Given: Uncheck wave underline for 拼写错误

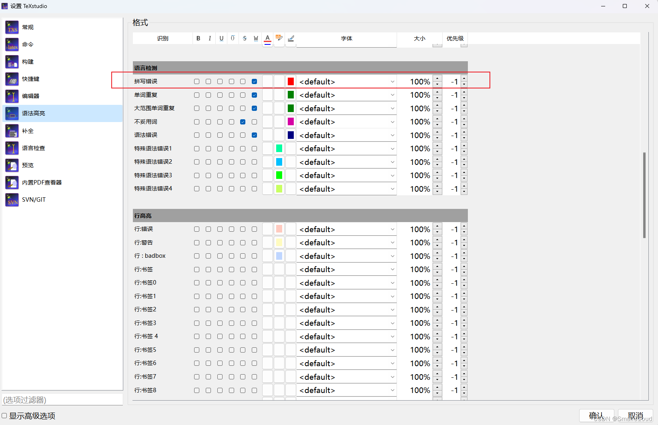Looking at the screenshot, I should click(254, 82).
